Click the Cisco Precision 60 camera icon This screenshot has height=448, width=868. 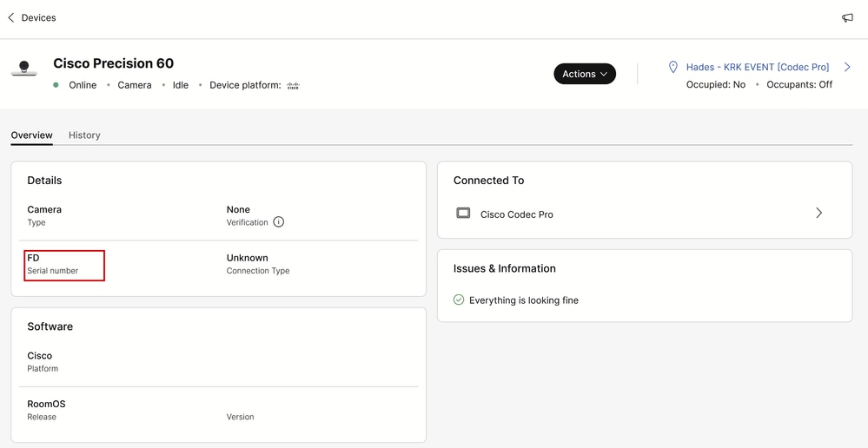point(23,69)
